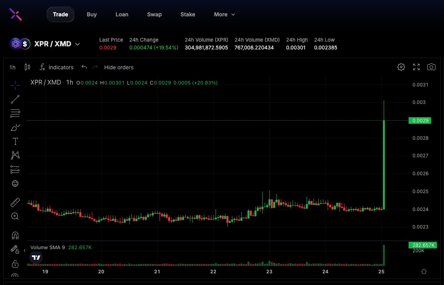The height and width of the screenshot is (285, 444).
Task: Click the XPR / XMD 1h chart legend
Action: point(51,83)
